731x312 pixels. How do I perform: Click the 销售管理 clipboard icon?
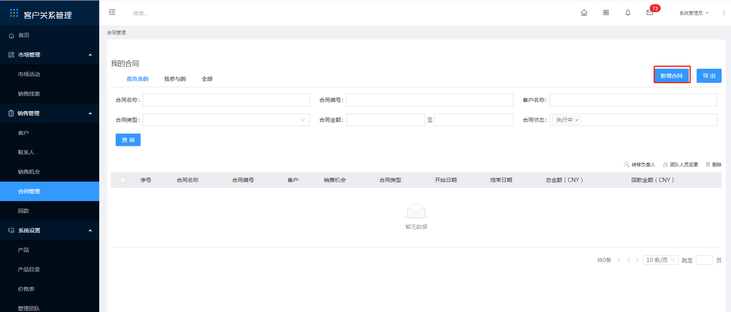pos(11,113)
